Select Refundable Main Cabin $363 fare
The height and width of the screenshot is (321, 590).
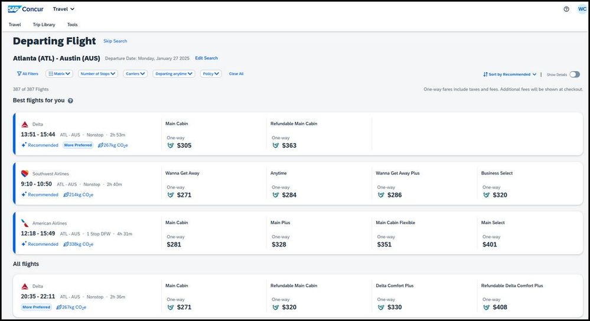319,134
